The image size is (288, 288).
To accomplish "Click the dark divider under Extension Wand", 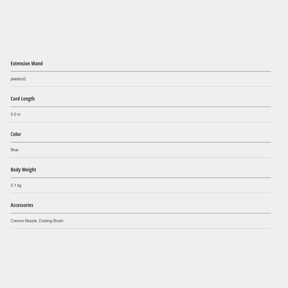I will (x=141, y=71).
